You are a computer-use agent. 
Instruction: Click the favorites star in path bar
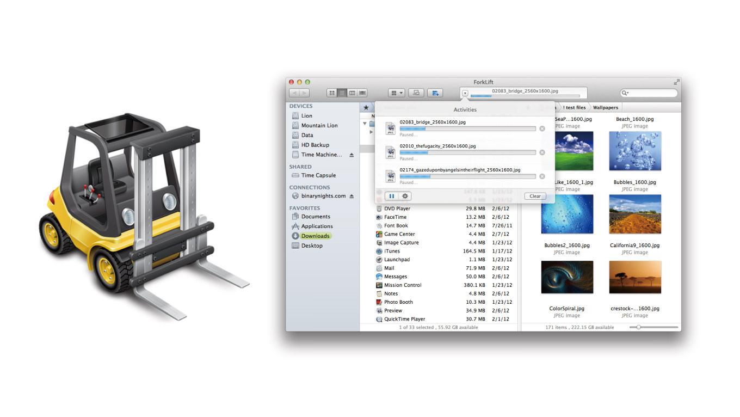pos(366,108)
